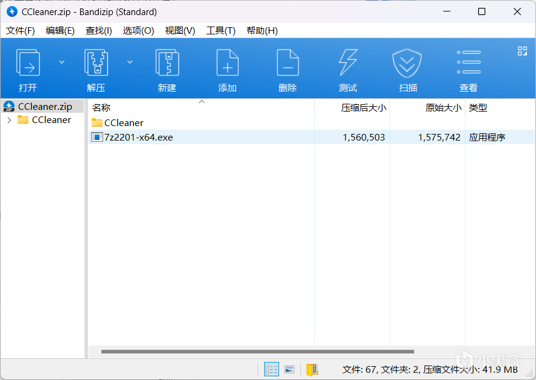The image size is (536, 380).
Task: Select the CCleaner folder in file list
Action: [x=124, y=123]
